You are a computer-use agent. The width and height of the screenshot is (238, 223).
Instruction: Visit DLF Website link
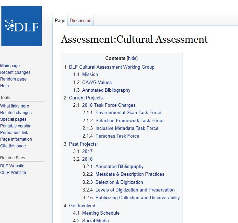12,166
